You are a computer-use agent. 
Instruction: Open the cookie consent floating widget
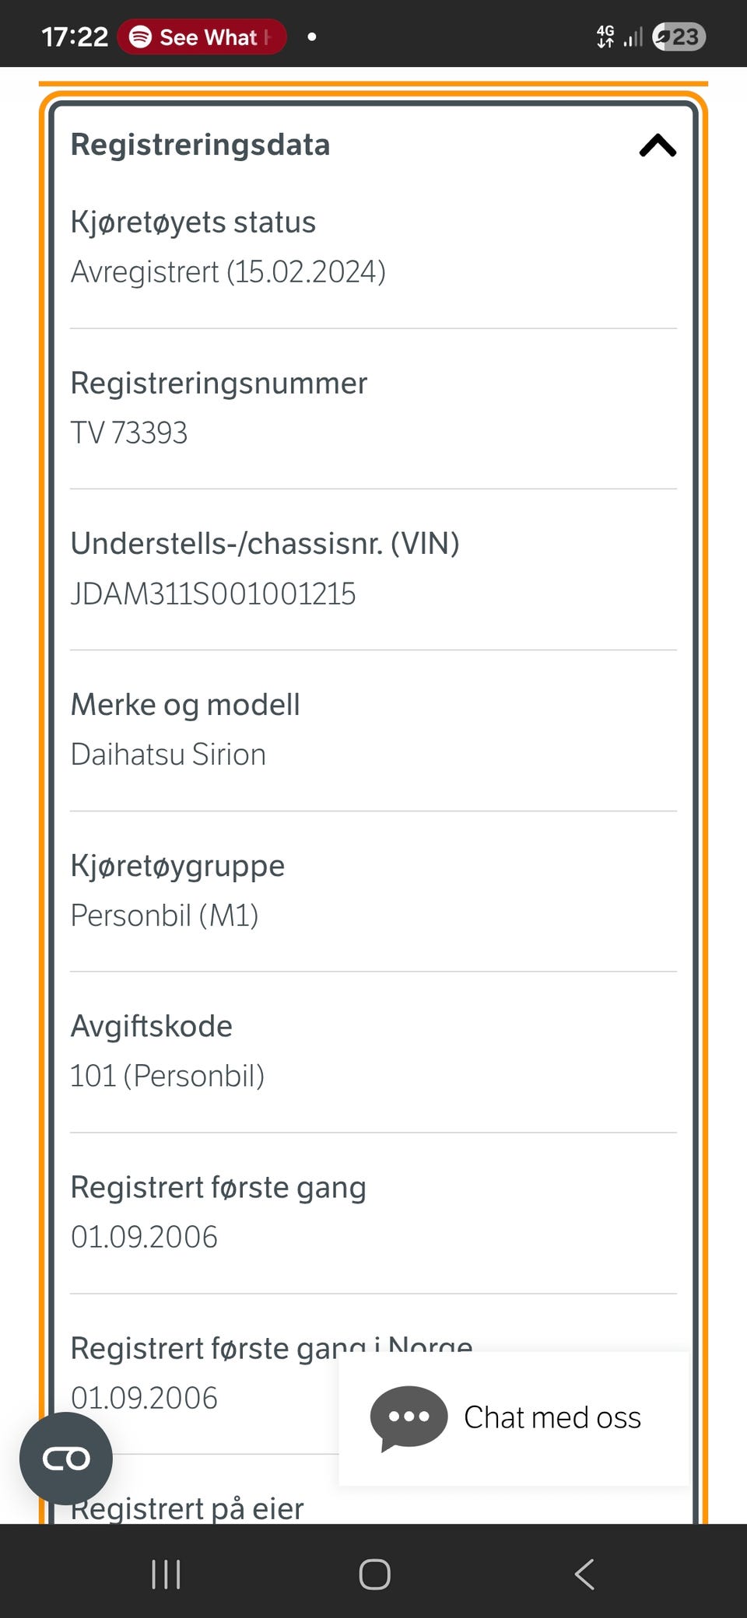[x=66, y=1459]
